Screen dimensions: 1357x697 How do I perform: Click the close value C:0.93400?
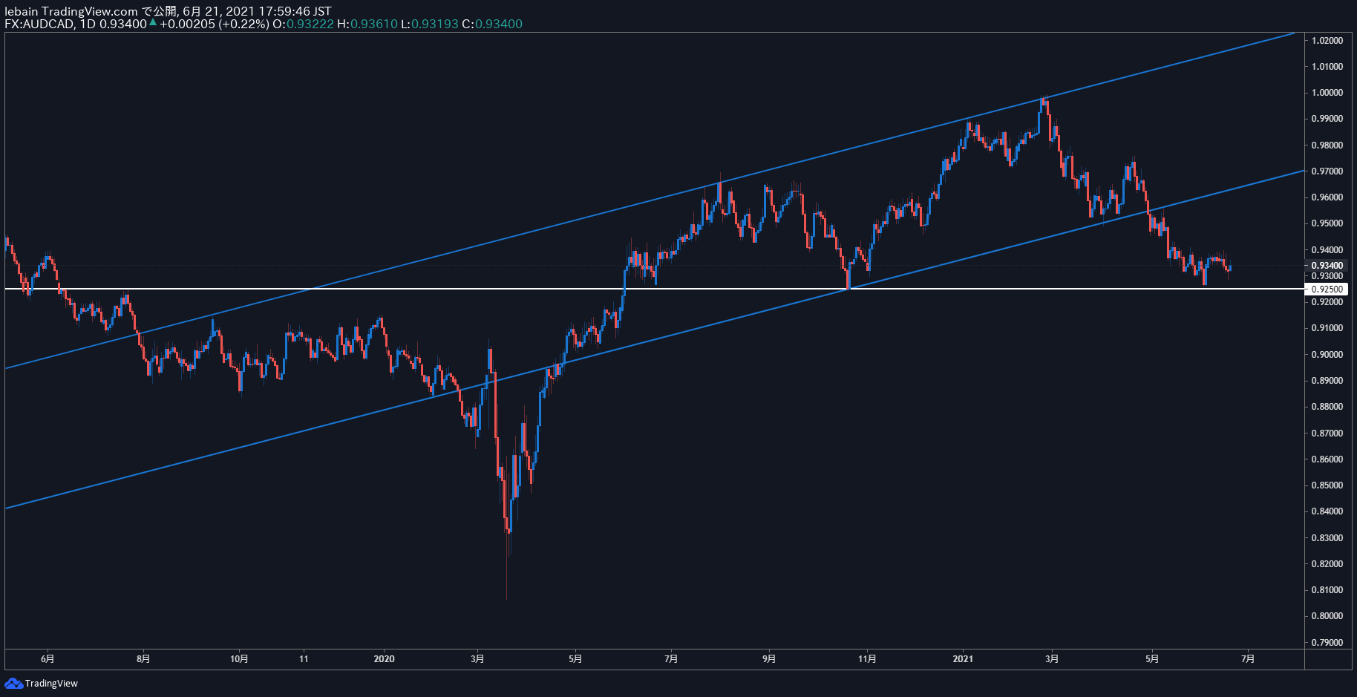(x=492, y=24)
